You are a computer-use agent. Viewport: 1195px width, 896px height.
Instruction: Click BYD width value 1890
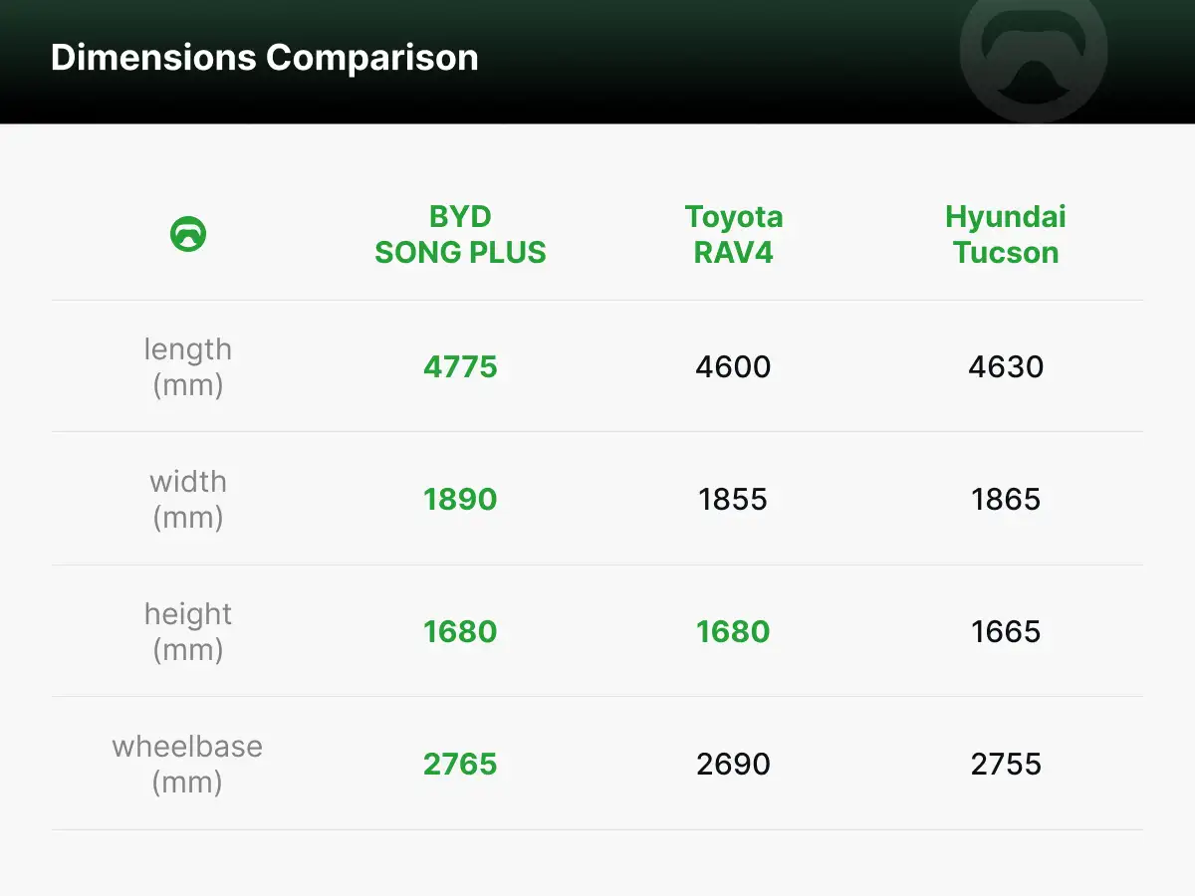[x=460, y=499]
